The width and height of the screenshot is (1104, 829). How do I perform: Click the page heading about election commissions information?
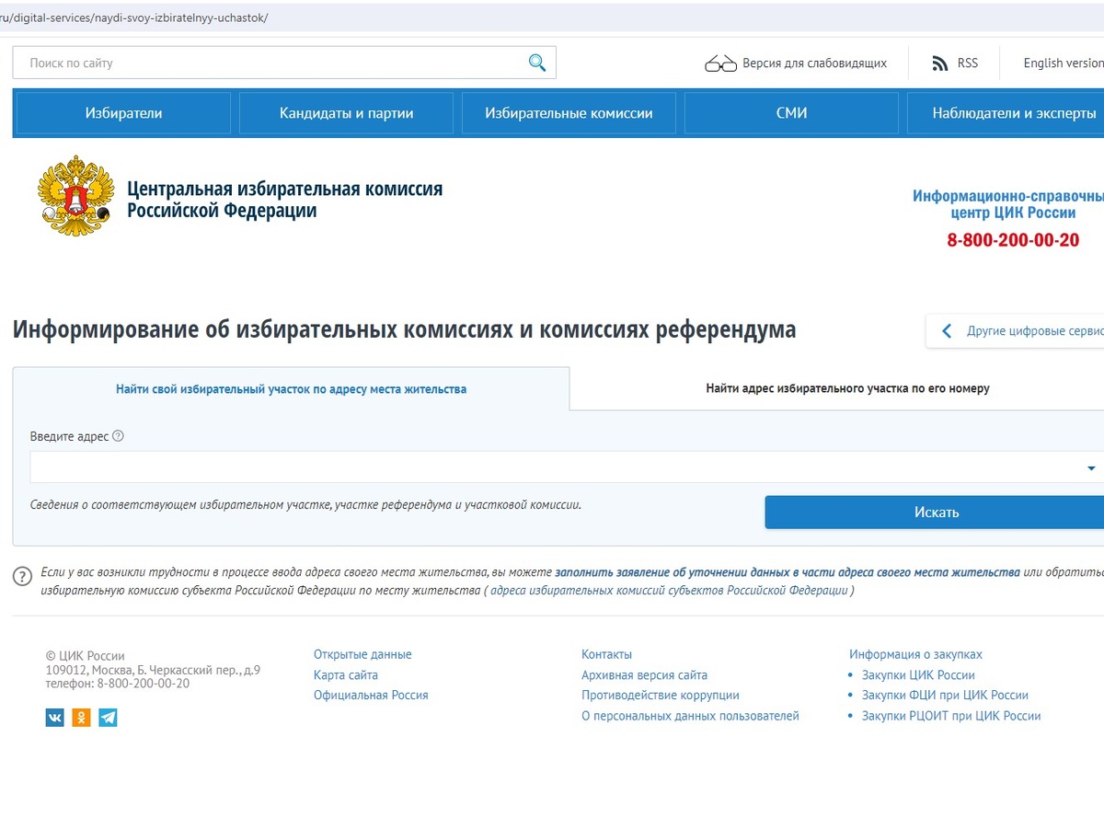tap(405, 329)
